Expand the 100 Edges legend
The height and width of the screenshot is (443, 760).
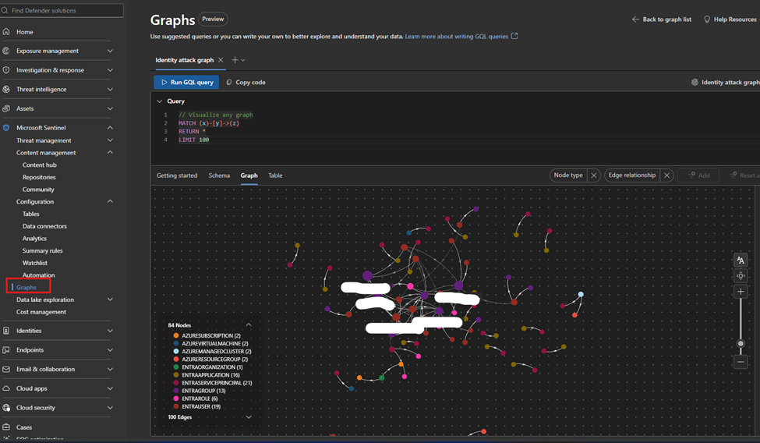(249, 416)
